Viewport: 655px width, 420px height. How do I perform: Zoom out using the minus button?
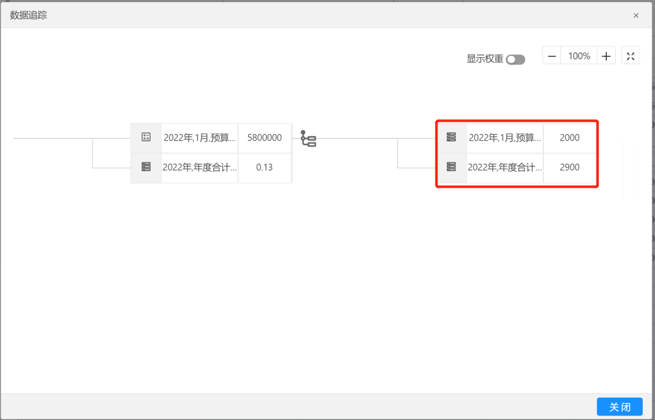tap(552, 57)
